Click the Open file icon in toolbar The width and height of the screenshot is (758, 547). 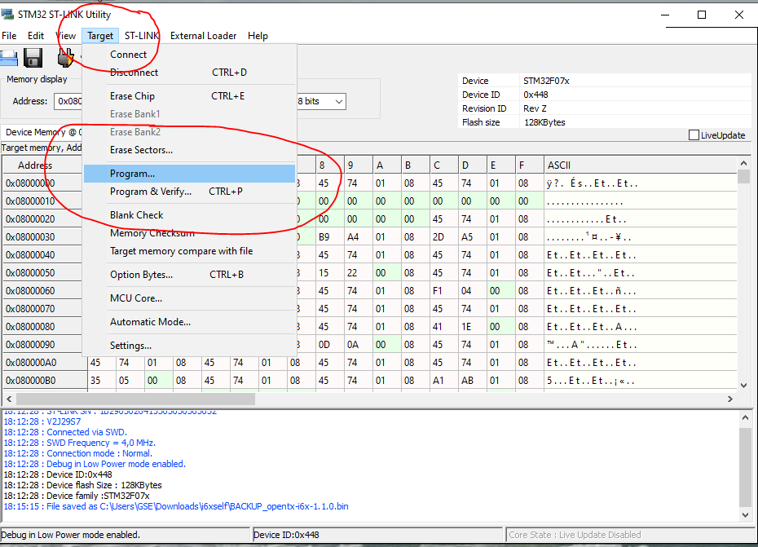pyautogui.click(x=7, y=57)
